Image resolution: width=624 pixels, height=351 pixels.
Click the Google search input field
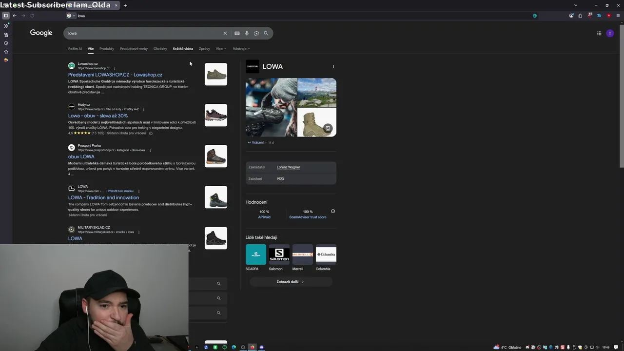click(x=144, y=33)
